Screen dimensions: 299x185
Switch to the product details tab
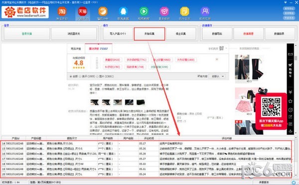pyautogui.click(x=76, y=49)
